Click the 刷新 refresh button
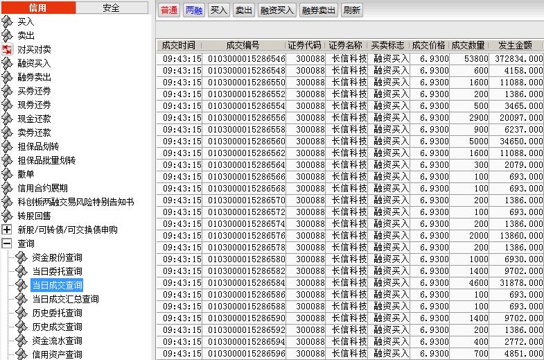This screenshot has width=544, height=360. tap(352, 10)
